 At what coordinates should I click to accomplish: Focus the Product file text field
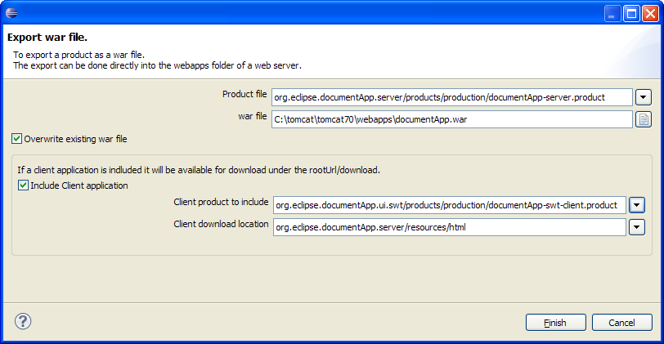452,97
